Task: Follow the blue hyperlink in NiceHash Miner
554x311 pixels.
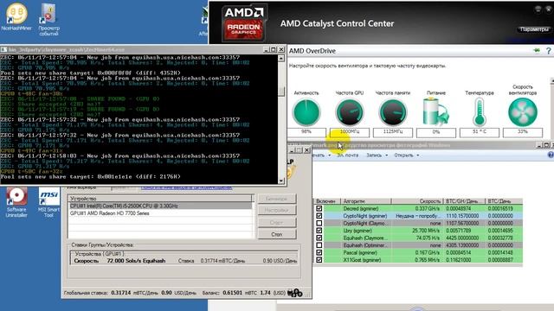Action: click(x=187, y=187)
